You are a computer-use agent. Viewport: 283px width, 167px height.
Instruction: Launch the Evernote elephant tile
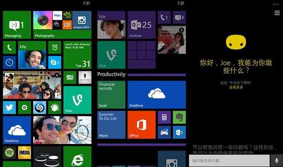coord(179,117)
